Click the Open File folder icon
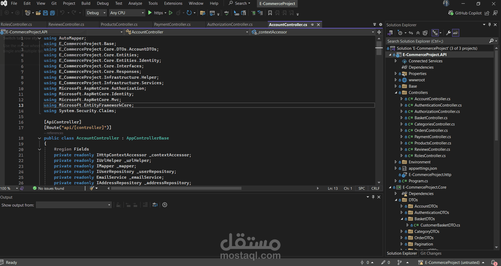 coord(38,13)
